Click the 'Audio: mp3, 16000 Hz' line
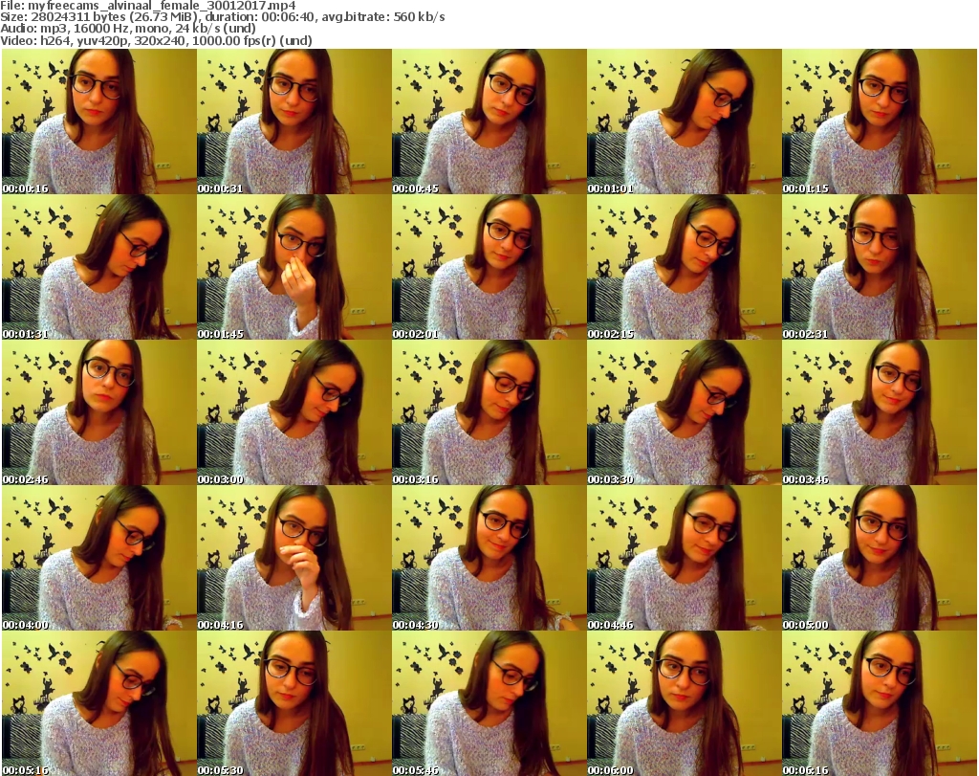The image size is (979, 776). [x=128, y=29]
